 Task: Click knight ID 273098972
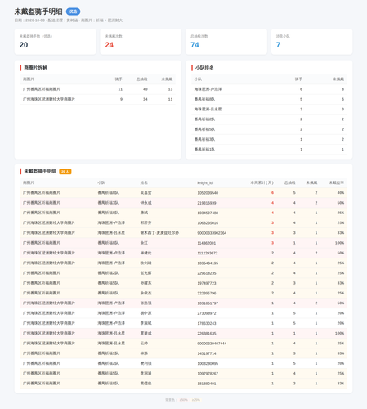tap(207, 313)
